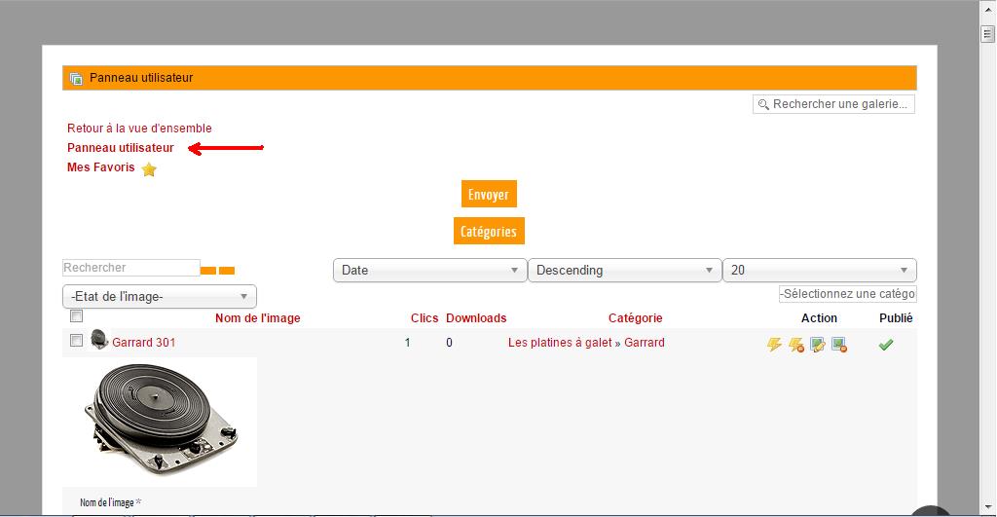Check the Garrard 301 row checkbox
Viewport: 997px width, 517px height.
76,341
